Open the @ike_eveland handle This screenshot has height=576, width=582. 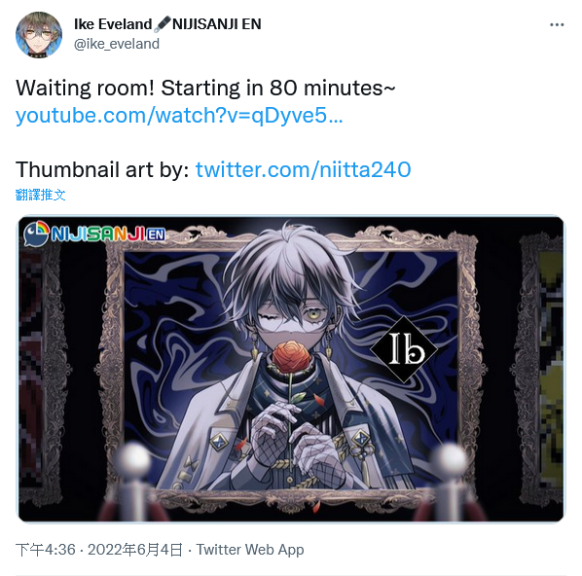tap(117, 44)
